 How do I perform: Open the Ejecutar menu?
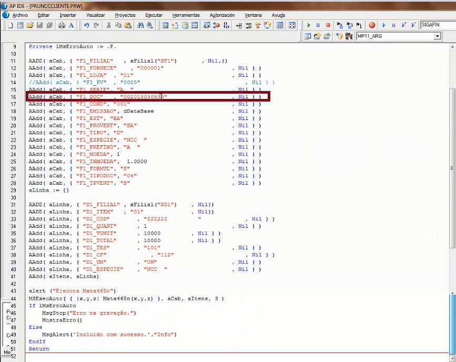[x=154, y=15]
